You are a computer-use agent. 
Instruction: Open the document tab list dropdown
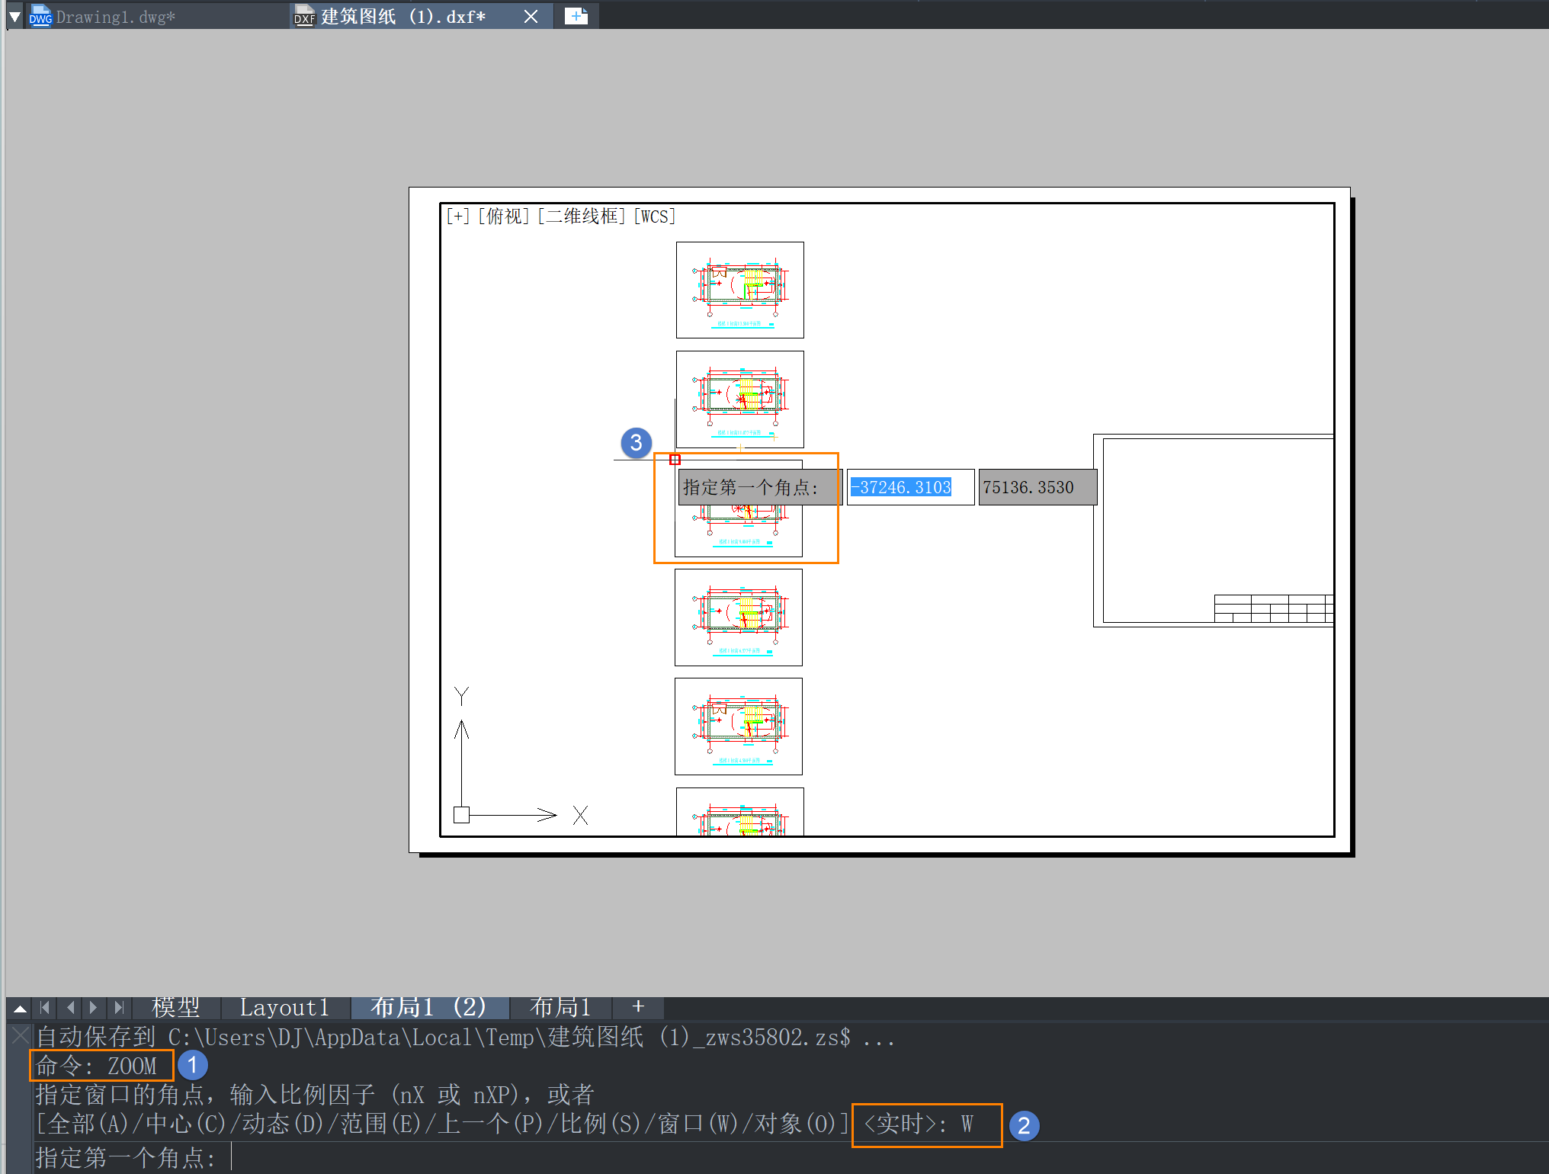14,16
